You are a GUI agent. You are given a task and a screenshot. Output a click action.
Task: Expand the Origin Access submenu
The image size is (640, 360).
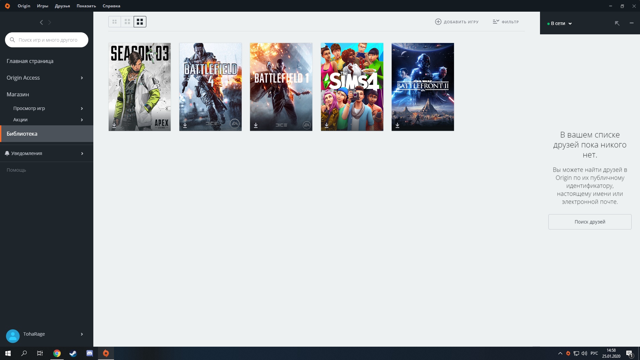pos(82,78)
